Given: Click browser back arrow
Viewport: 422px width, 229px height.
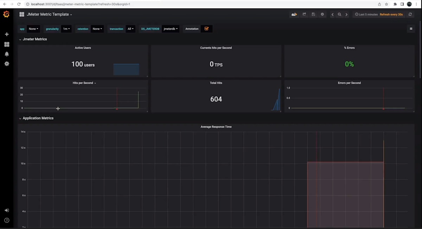Looking at the screenshot, I should pyautogui.click(x=5, y=4).
